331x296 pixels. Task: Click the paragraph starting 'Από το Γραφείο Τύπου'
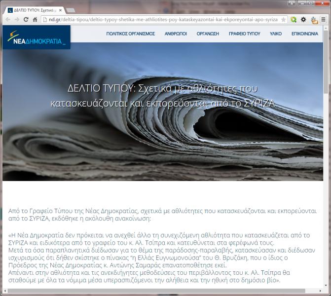163,215
